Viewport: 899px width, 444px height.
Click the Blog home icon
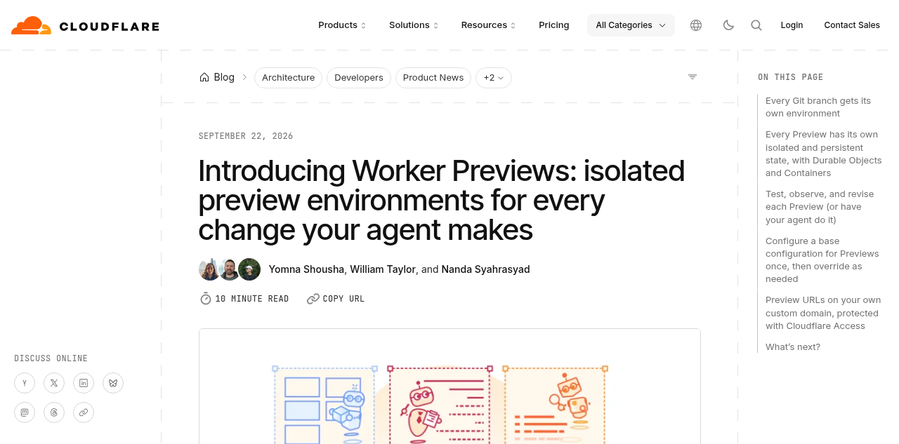204,77
